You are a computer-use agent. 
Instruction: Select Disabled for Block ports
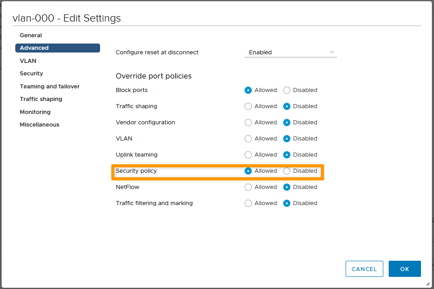pos(287,90)
